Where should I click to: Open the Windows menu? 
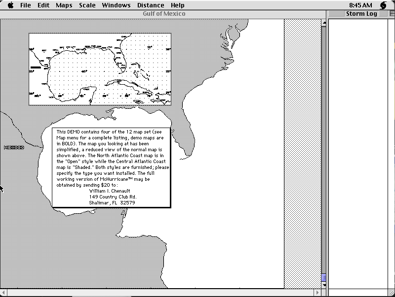point(116,5)
